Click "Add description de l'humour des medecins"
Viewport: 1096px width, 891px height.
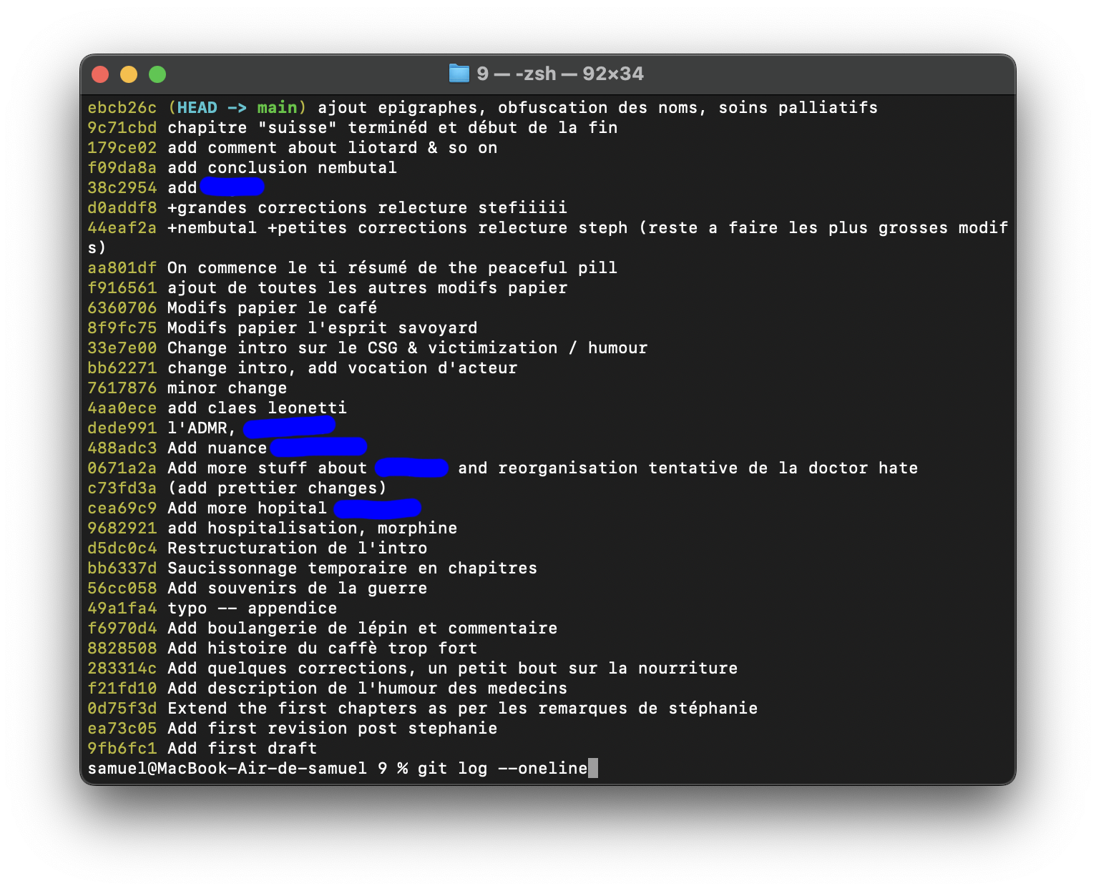click(367, 689)
